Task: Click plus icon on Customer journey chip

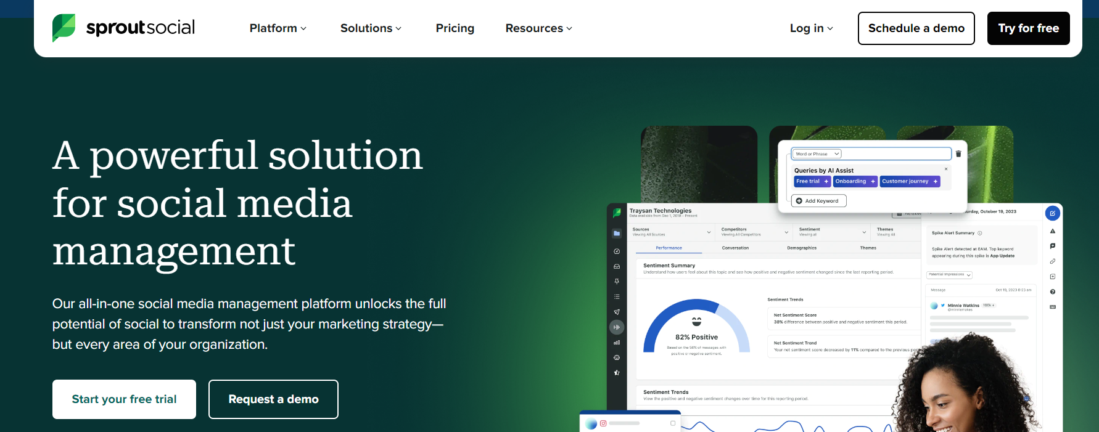Action: click(x=935, y=181)
